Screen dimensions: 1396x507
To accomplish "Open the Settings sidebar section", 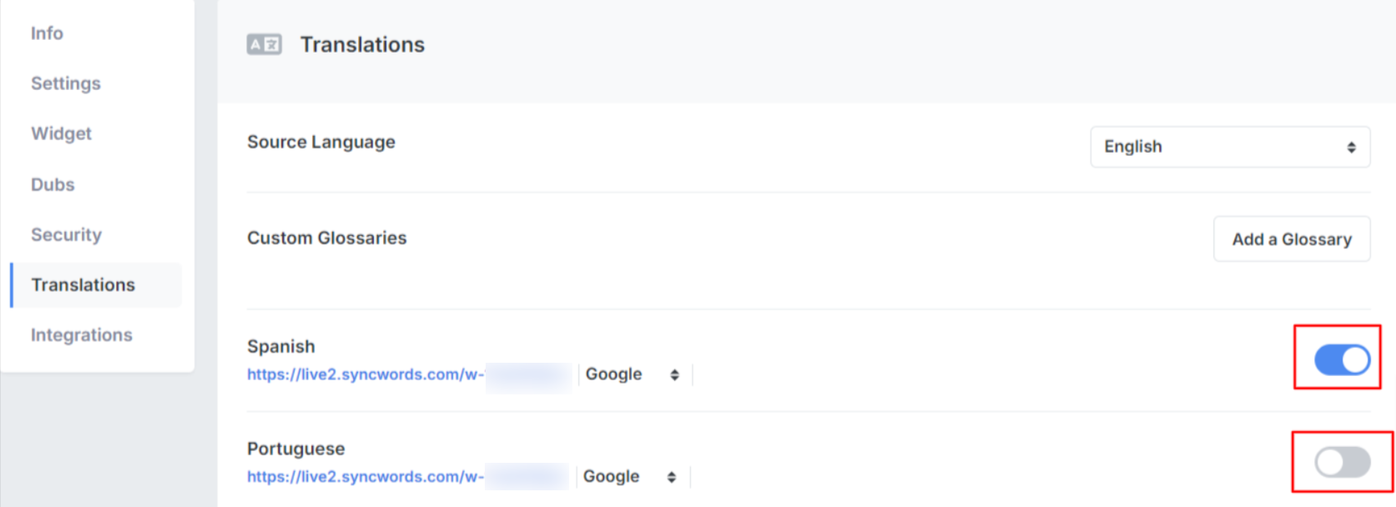I will point(66,83).
